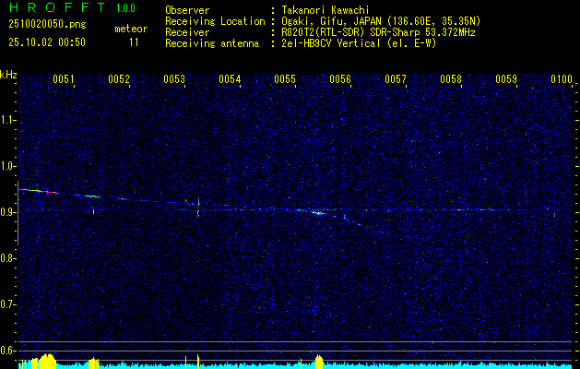This screenshot has height=369, width=580.
Task: Click the 0100 time label
Action: point(562,79)
